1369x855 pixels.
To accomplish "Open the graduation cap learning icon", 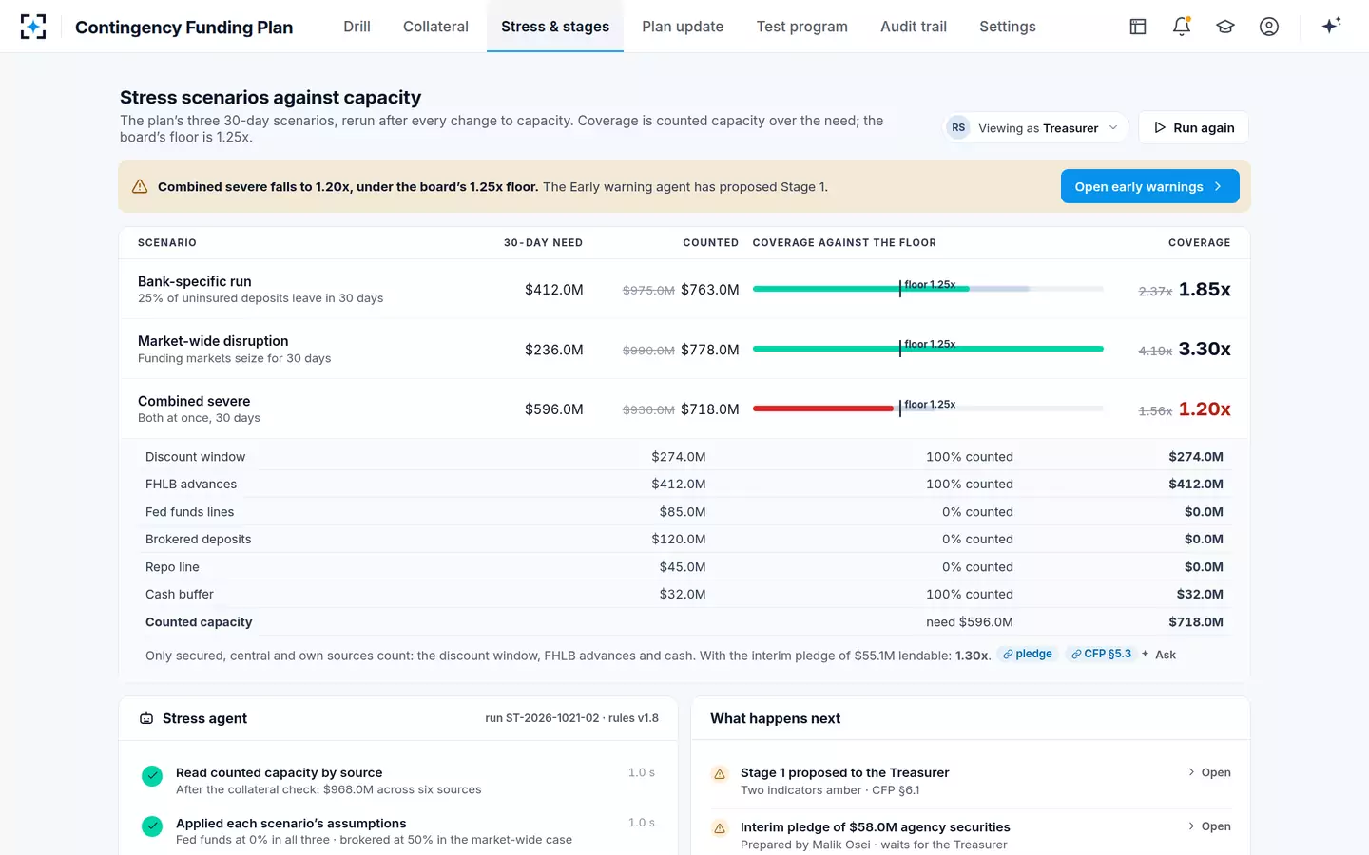I will tap(1225, 27).
